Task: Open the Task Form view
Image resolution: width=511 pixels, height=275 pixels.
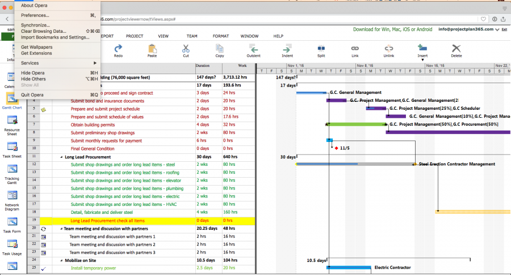Action: 12,225
